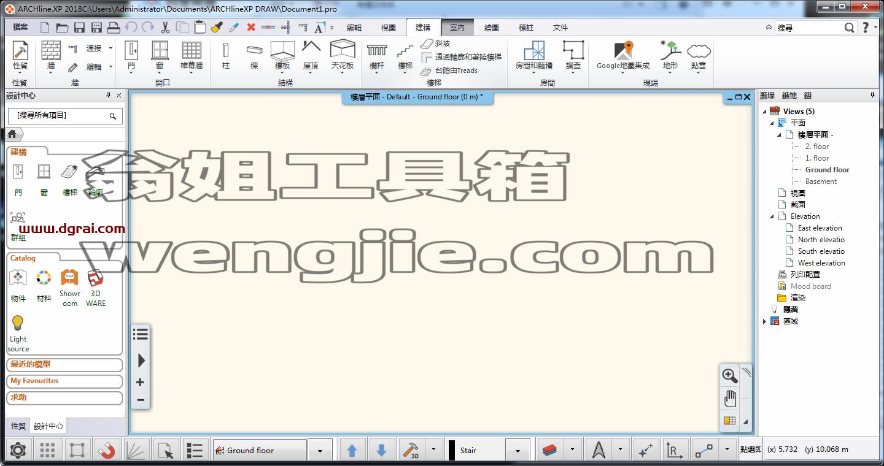Viewport: 884px width, 466px height.
Task: Open 房間和面積 room and area tool
Action: [534, 56]
